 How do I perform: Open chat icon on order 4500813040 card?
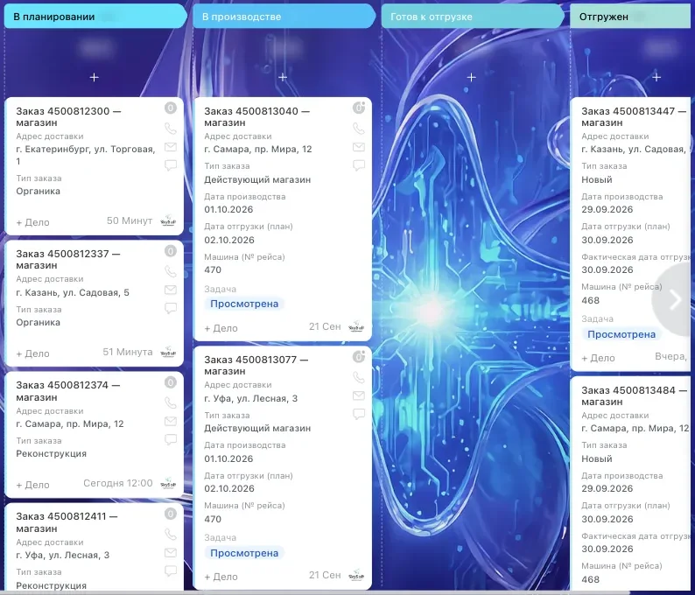click(359, 165)
